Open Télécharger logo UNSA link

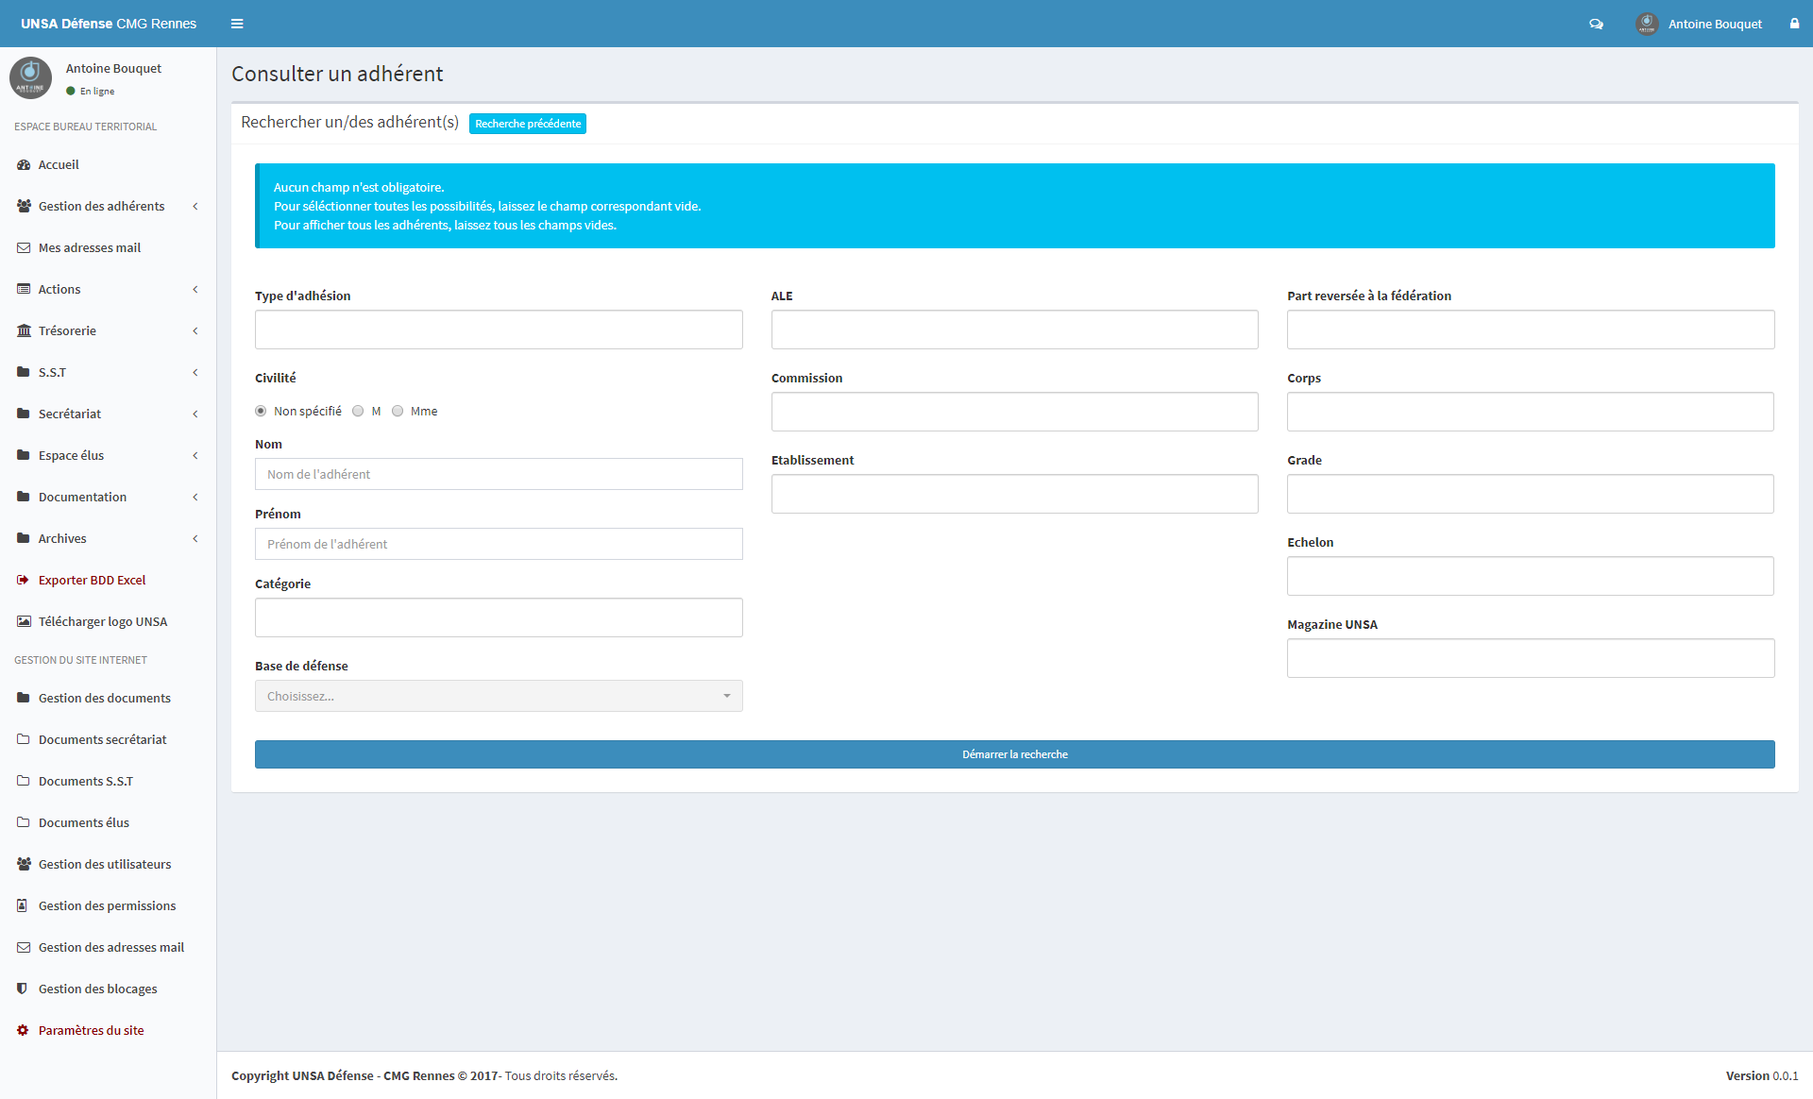coord(108,621)
